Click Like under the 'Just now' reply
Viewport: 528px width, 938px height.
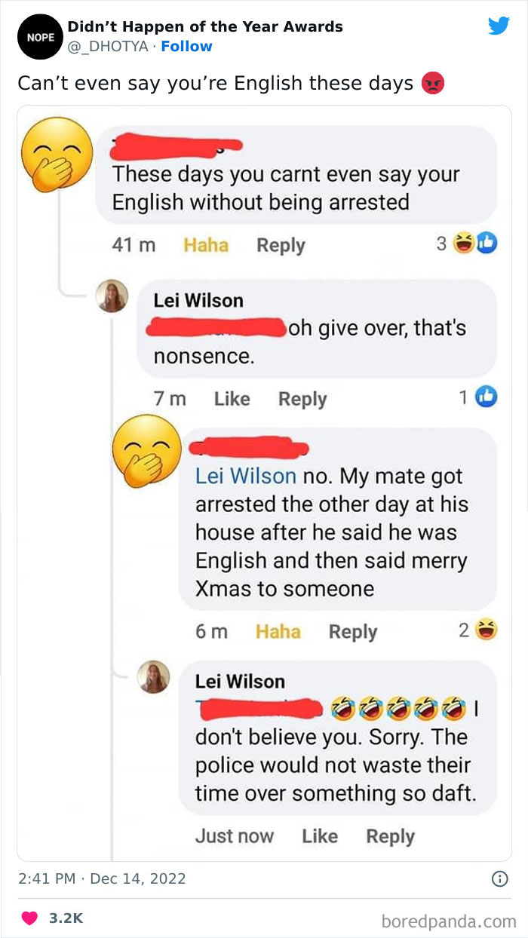click(x=320, y=835)
